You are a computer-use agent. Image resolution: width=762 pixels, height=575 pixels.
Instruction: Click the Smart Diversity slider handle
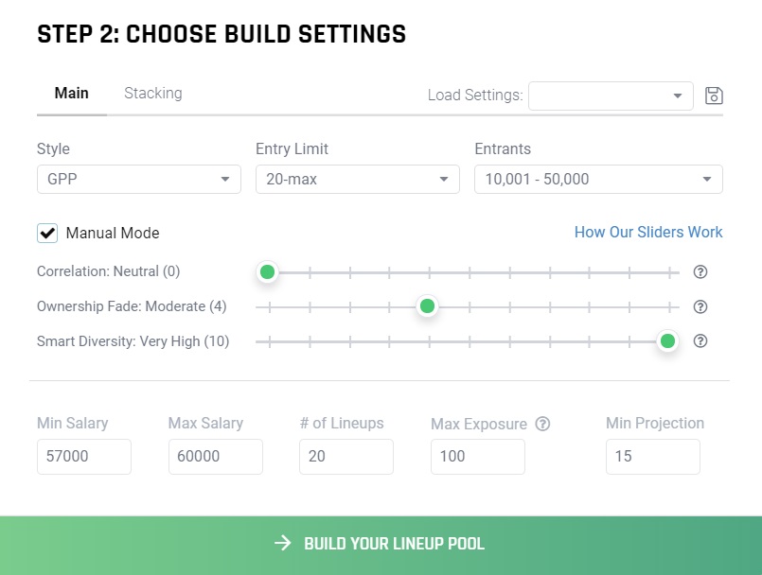[667, 341]
